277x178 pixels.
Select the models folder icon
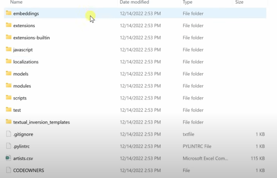click(x=8, y=73)
